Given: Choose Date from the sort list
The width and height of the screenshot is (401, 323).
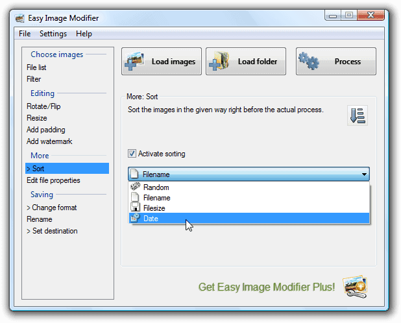Looking at the screenshot, I should (249, 218).
